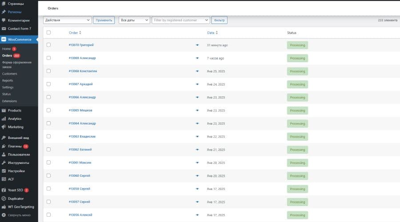Viewport: 400px width, 222px height.
Task: Go to Customers submenu item
Action: click(9, 74)
